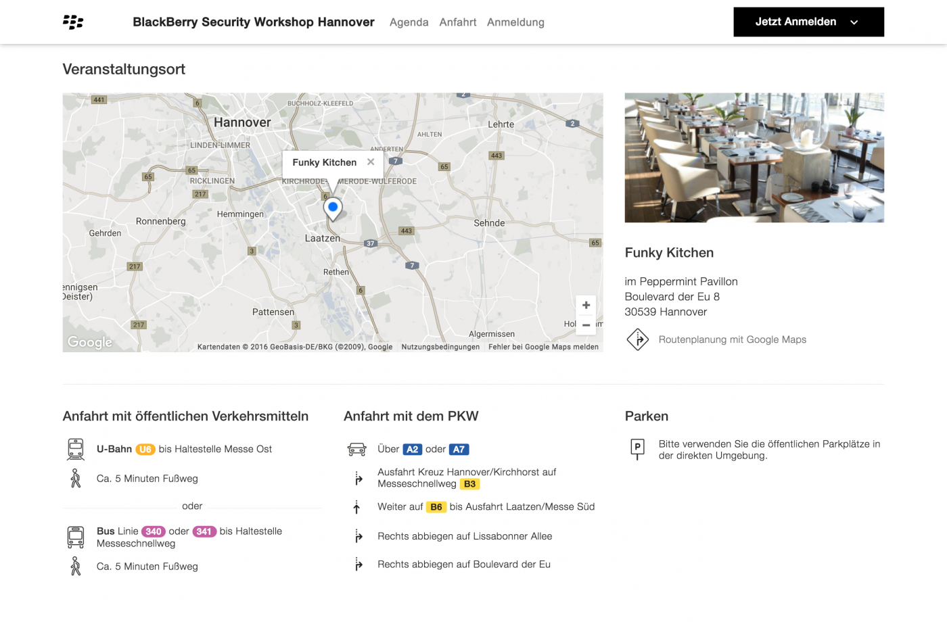This screenshot has width=947, height=622.
Task: Click BlackBerry Security Workshop Hannover title
Action: [254, 22]
